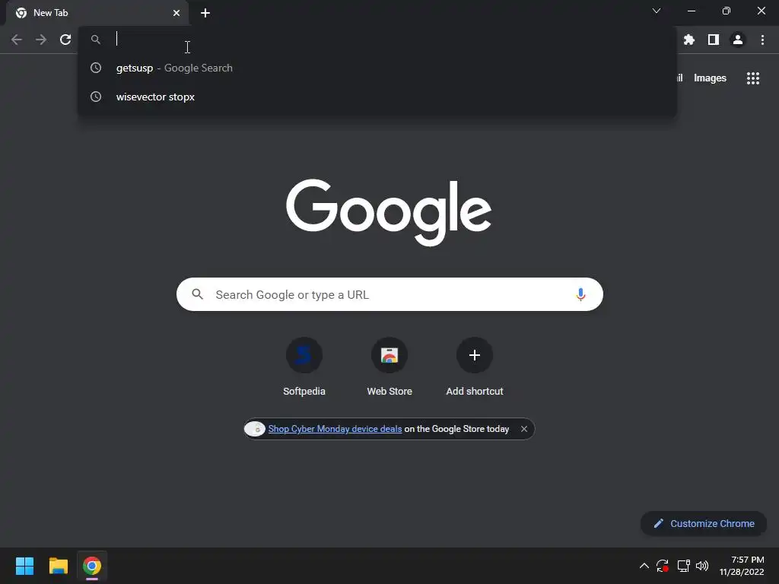Open tab search chevron
Image resolution: width=779 pixels, height=584 pixels.
click(x=657, y=11)
